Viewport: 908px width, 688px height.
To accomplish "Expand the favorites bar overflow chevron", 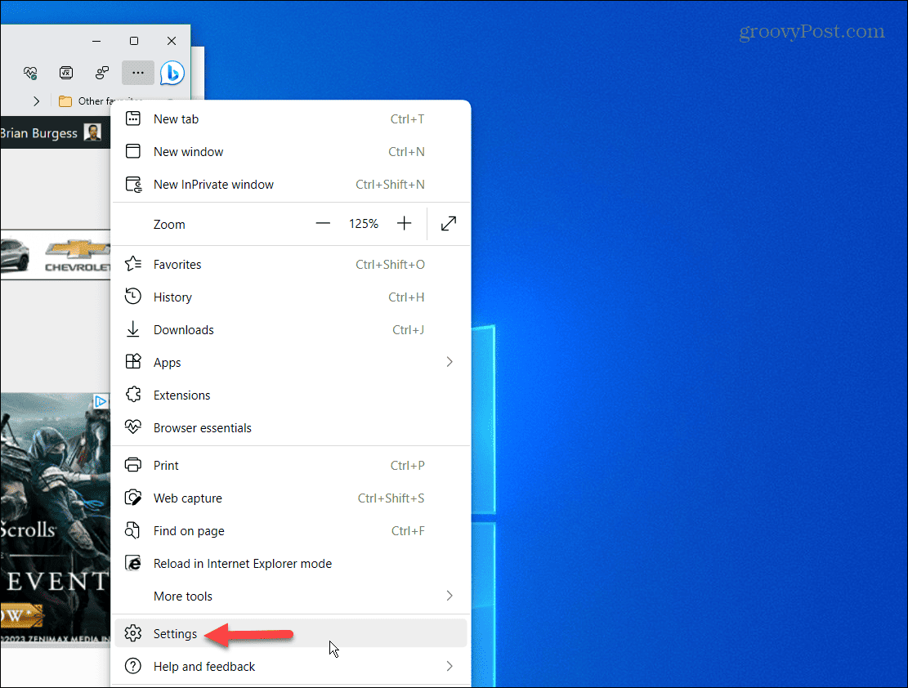I will click(x=37, y=101).
